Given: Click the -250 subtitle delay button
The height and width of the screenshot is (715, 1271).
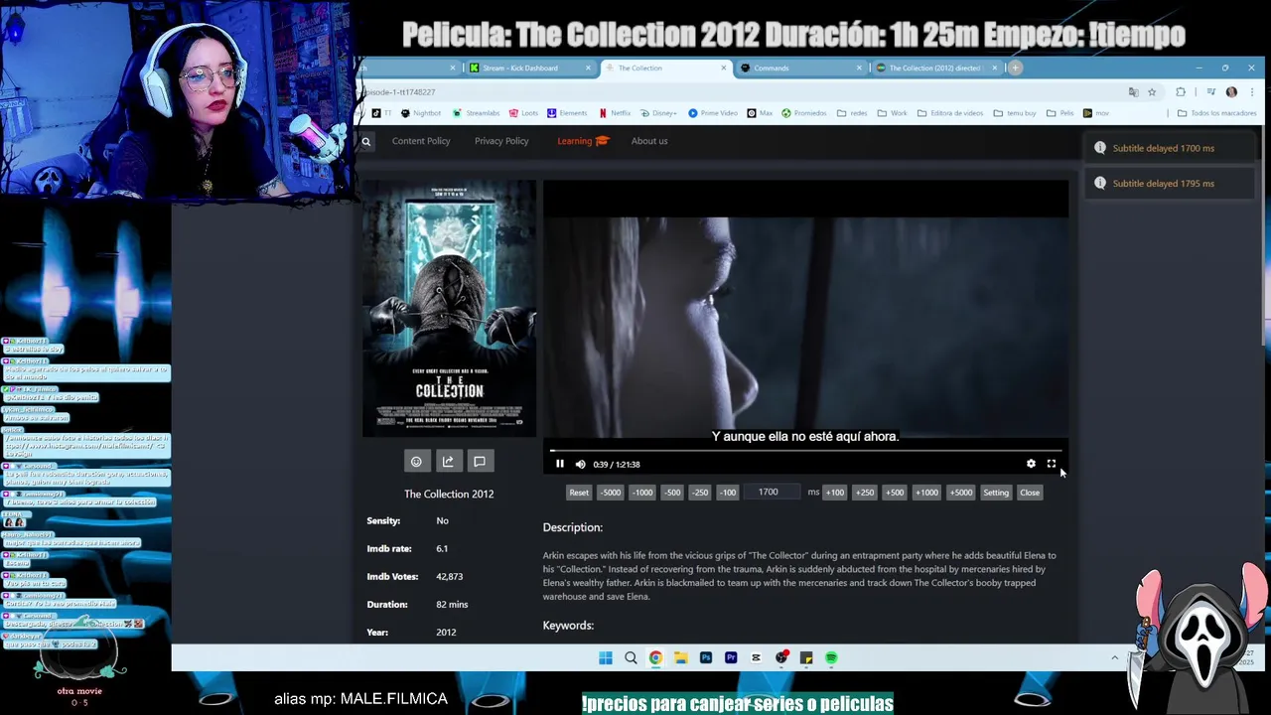Looking at the screenshot, I should (700, 493).
